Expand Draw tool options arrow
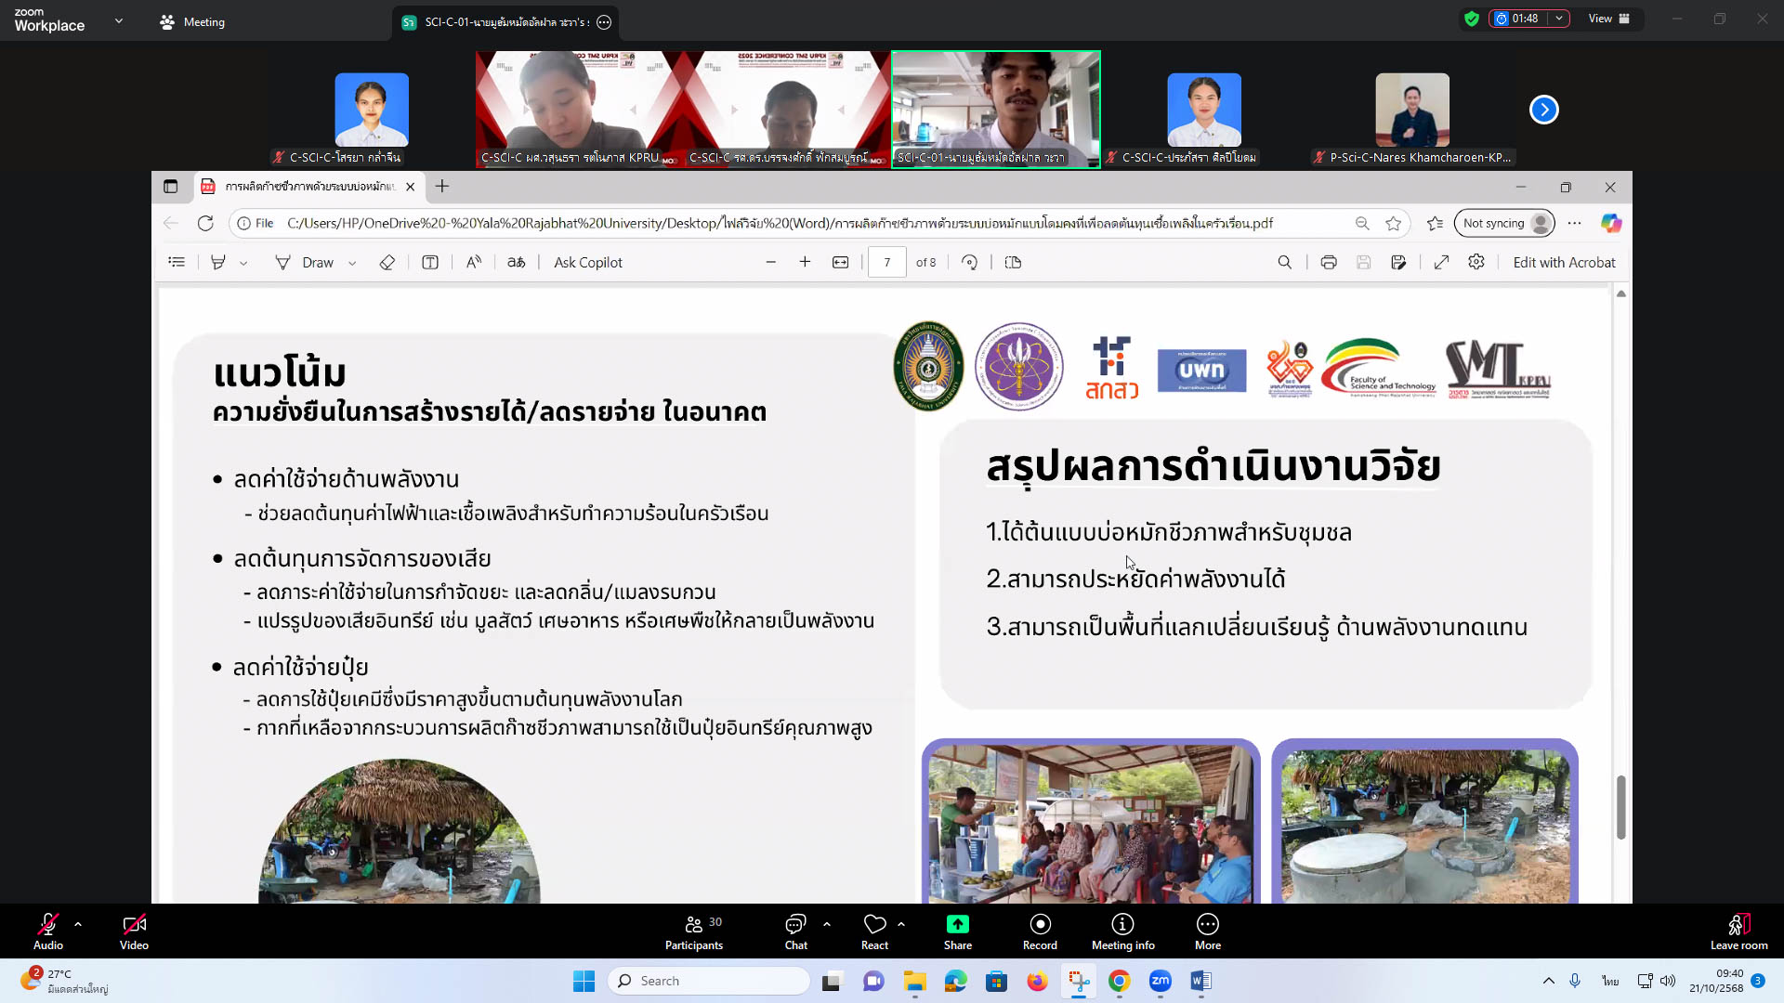The height and width of the screenshot is (1003, 1784). point(352,264)
